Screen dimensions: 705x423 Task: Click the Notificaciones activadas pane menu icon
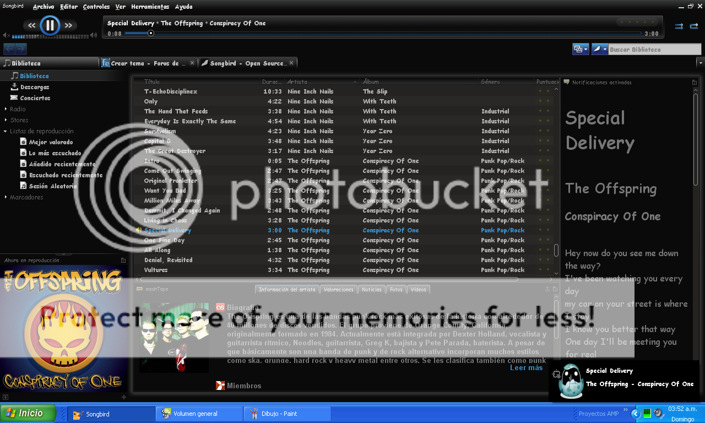tap(695, 83)
